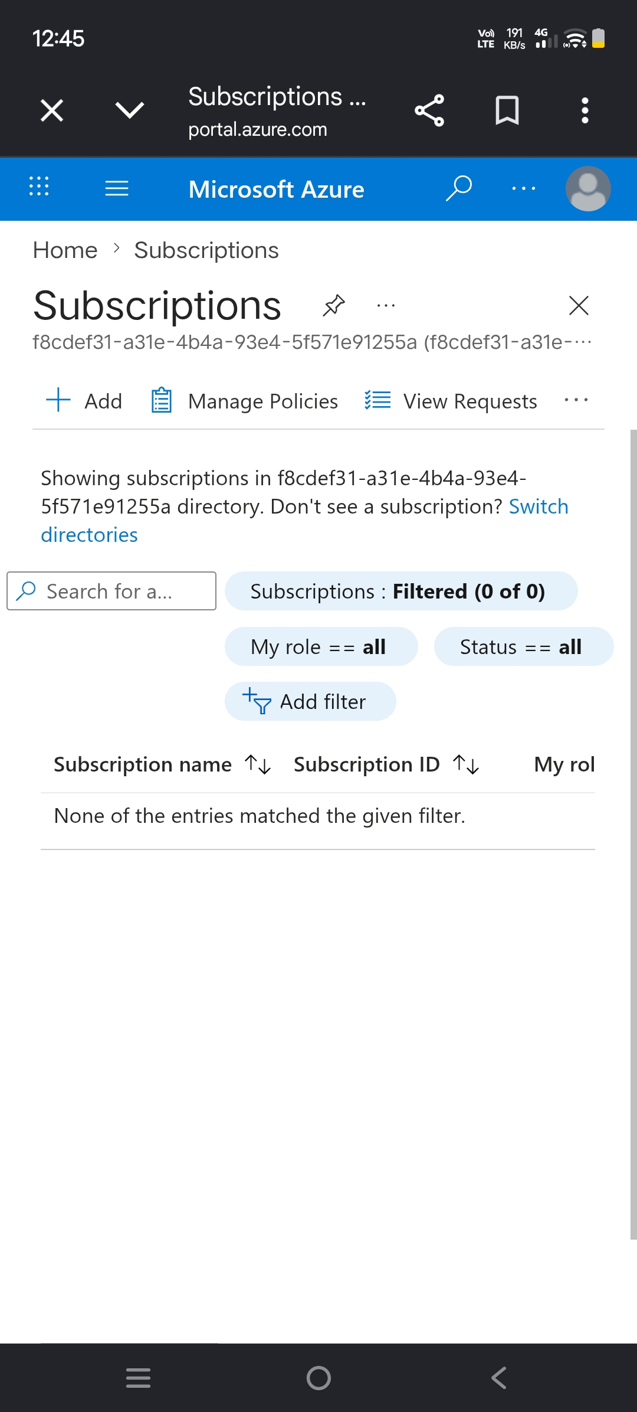
Task: Tap the Azure search magnifier icon
Action: (x=459, y=188)
